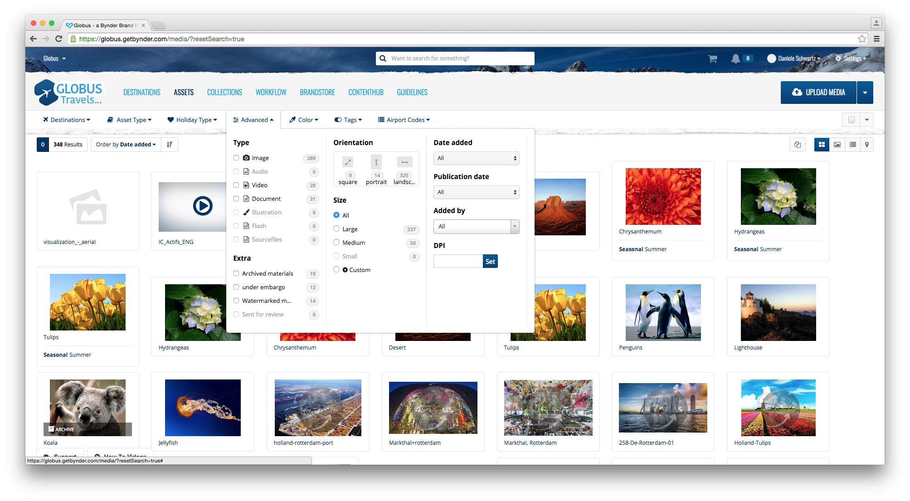The width and height of the screenshot is (910, 501).
Task: Open the shopping cart icon
Action: pyautogui.click(x=712, y=58)
